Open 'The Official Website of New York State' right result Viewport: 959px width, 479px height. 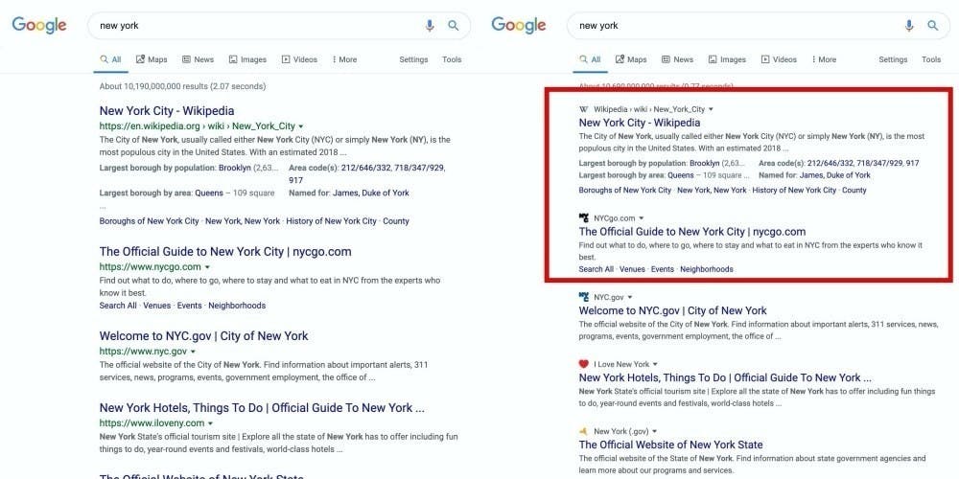(671, 445)
